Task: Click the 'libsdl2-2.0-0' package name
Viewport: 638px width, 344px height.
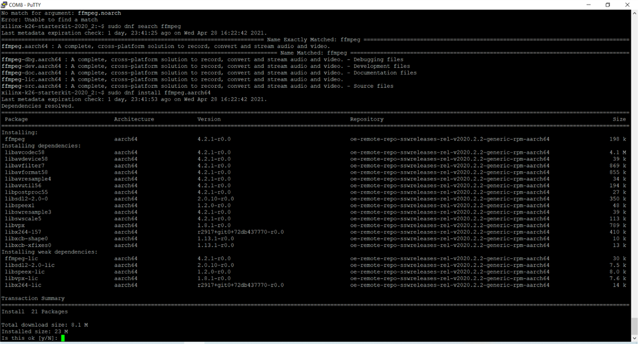Action: [26, 199]
